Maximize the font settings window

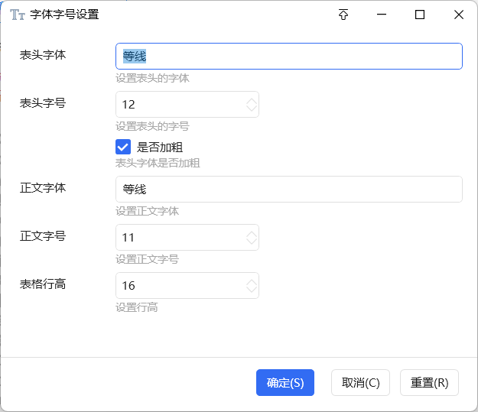coord(420,15)
